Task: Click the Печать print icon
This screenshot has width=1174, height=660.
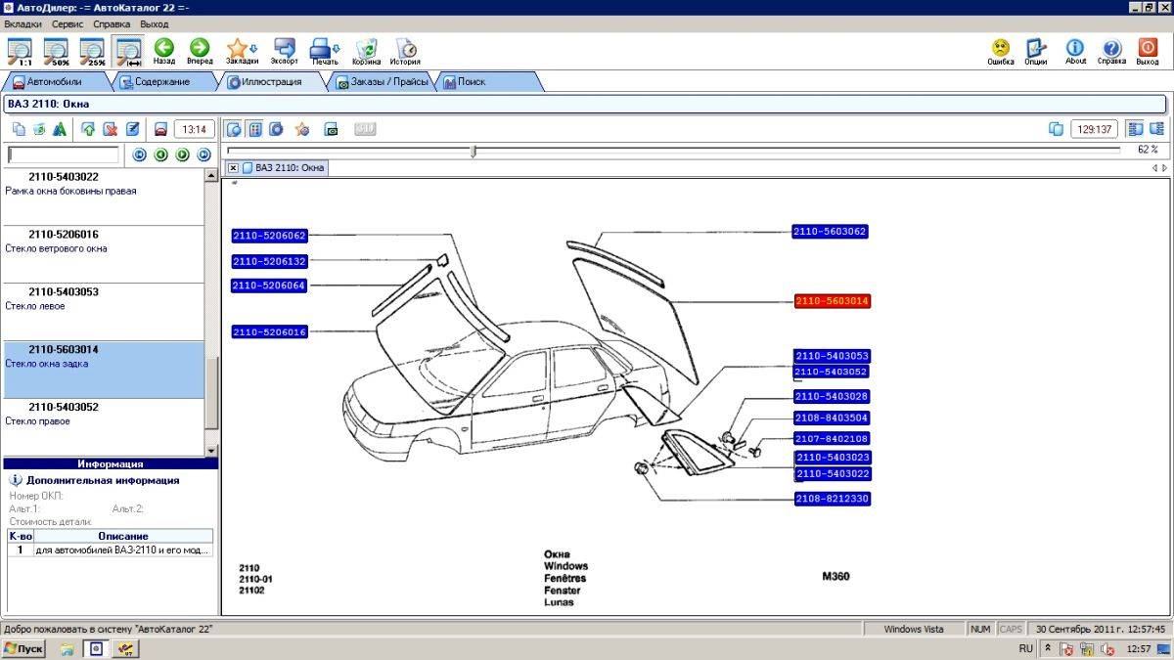Action: click(x=322, y=51)
